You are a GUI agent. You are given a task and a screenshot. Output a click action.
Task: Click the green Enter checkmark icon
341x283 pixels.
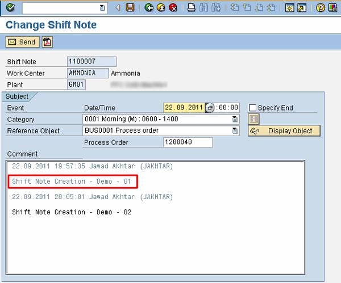(x=11, y=7)
